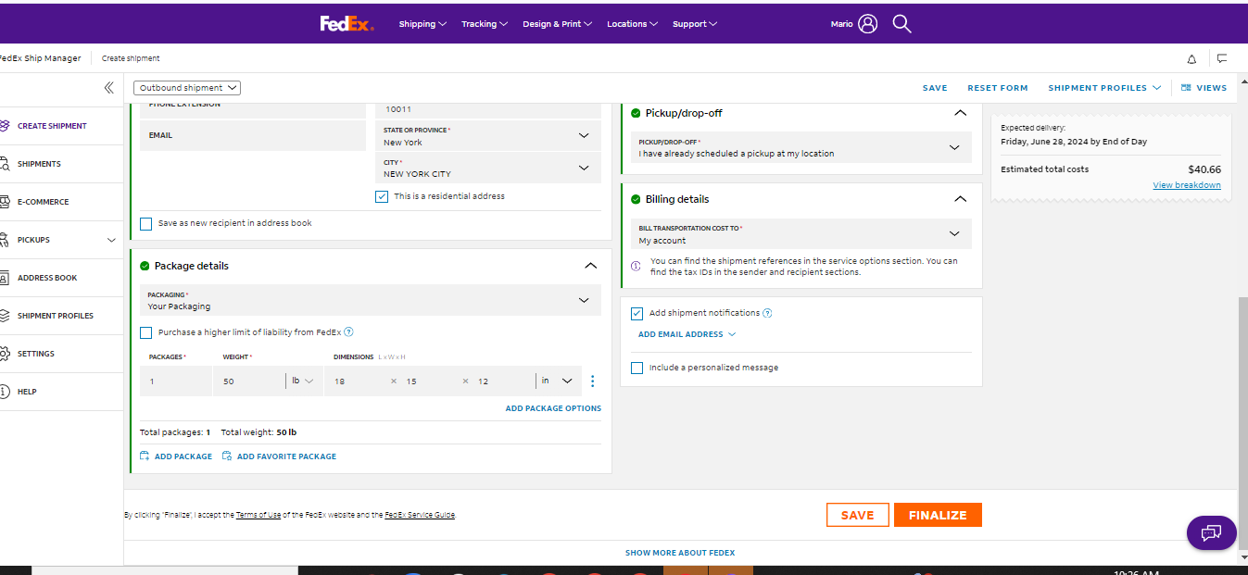
Task: Click the Help sidebar icon
Action: 4,392
